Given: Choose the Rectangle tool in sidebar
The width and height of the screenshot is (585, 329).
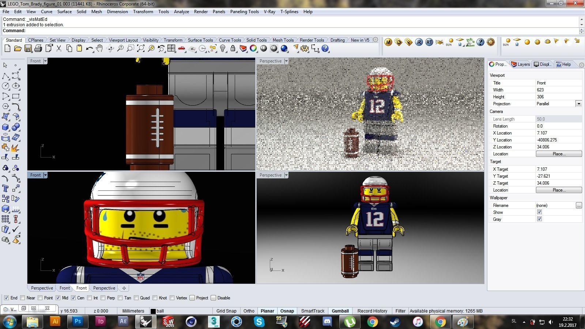Looking at the screenshot, I should pyautogui.click(x=16, y=96).
